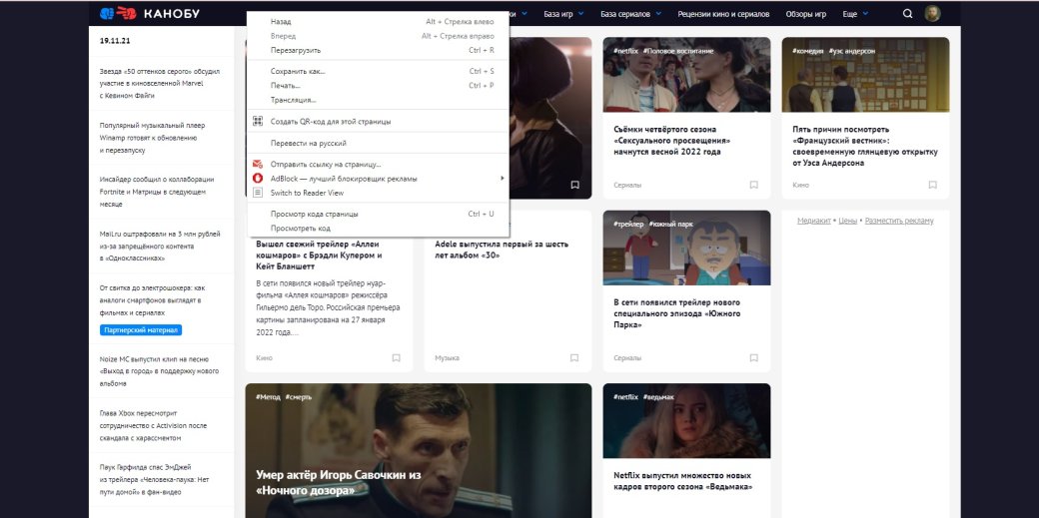Click the #Половое воспитание tag
The height and width of the screenshot is (518, 1039).
(678, 50)
